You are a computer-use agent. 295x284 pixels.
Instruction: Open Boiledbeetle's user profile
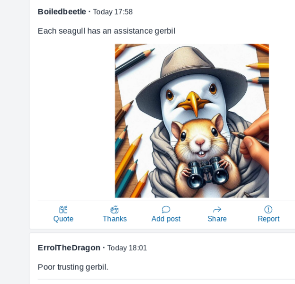(62, 11)
